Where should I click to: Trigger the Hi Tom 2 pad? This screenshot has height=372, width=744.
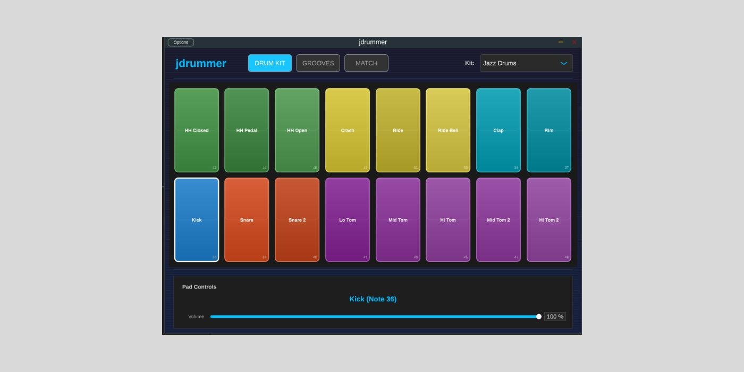coord(549,219)
